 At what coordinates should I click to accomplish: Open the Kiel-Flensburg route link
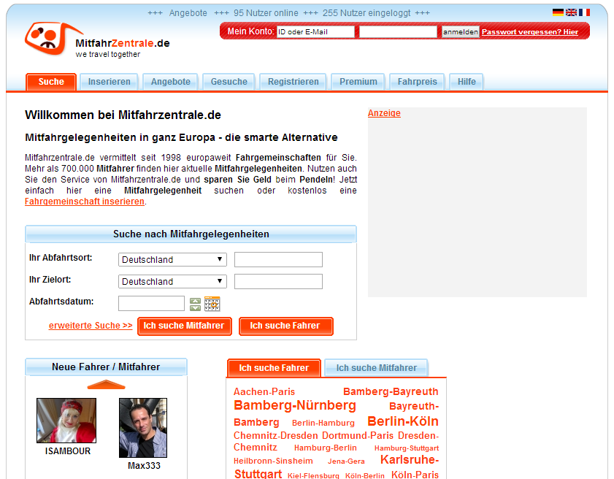pyautogui.click(x=313, y=475)
